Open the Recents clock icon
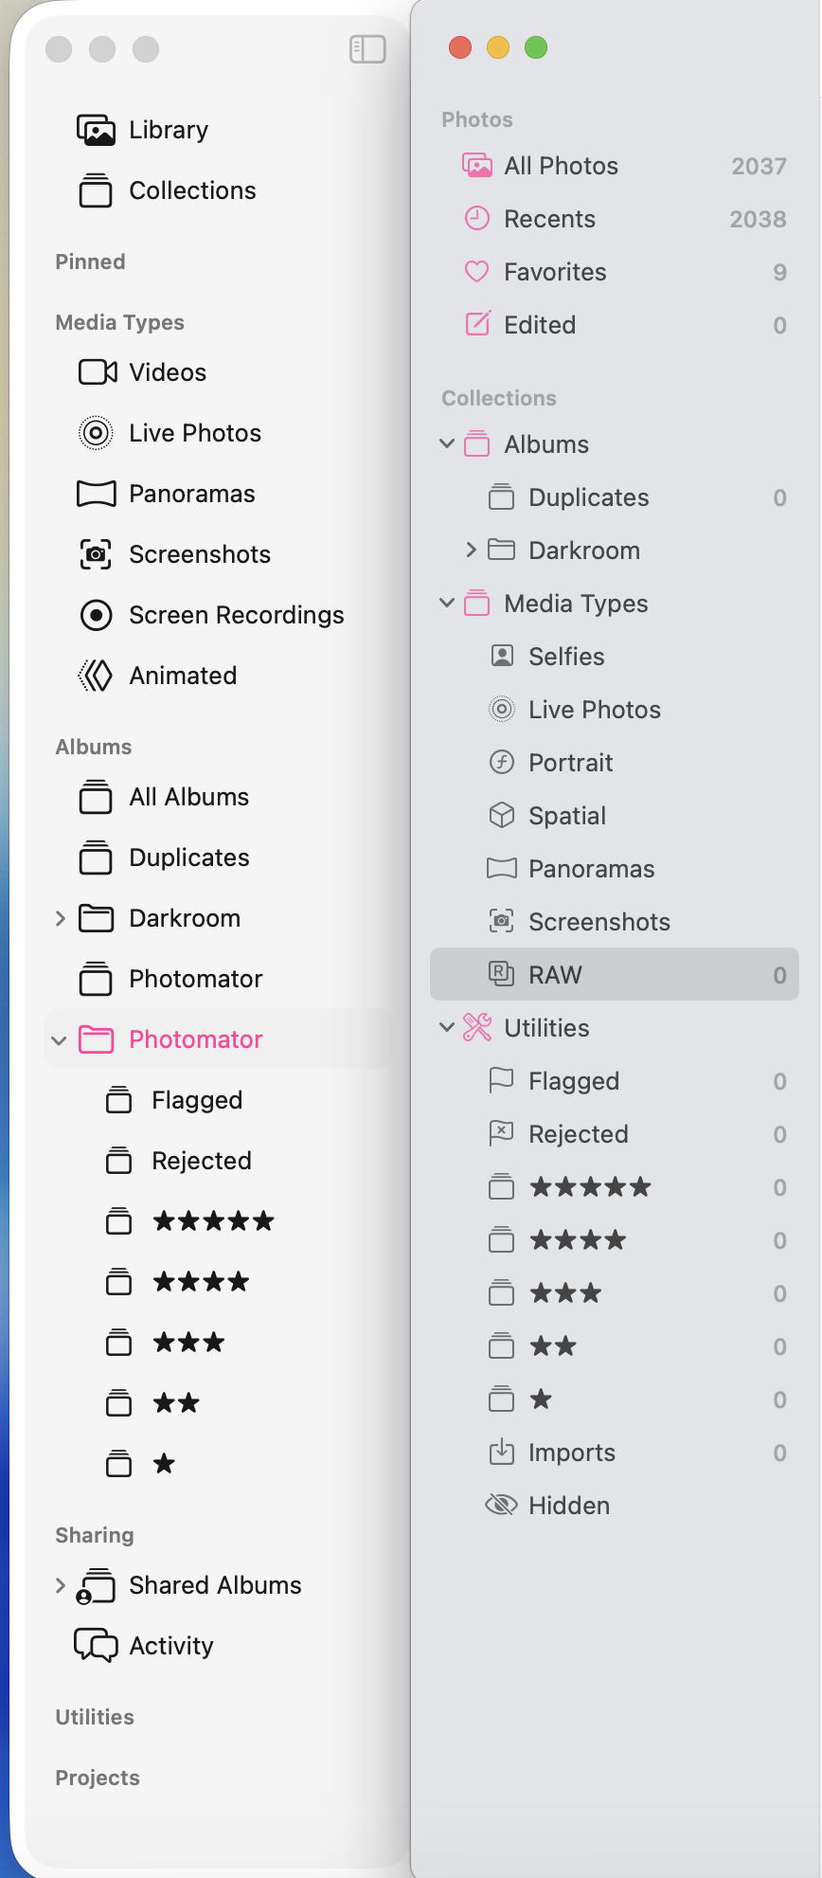This screenshot has width=822, height=1878. coord(477,218)
